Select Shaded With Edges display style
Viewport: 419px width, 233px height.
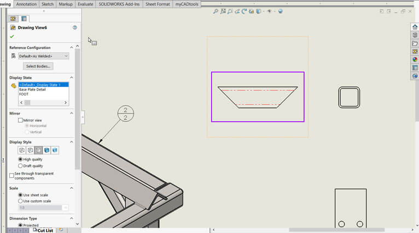46,150
